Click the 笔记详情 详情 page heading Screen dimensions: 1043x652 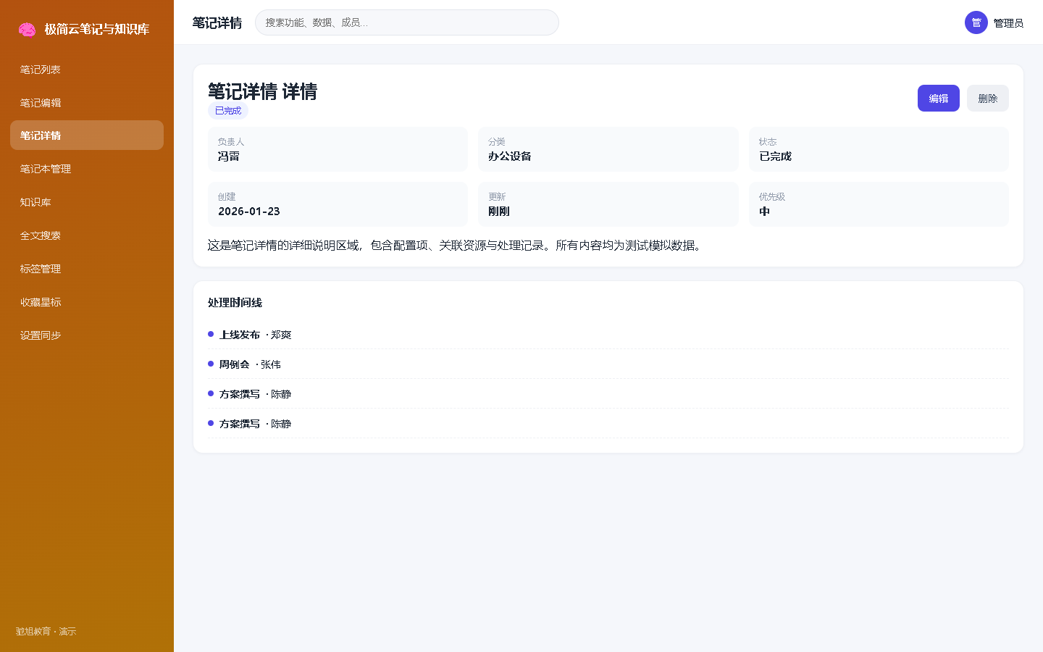point(262,91)
